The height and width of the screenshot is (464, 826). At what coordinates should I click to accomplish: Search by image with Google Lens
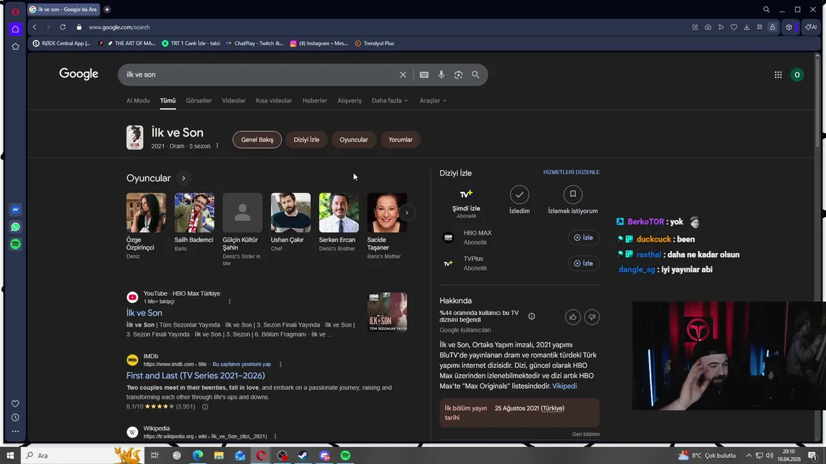click(458, 75)
